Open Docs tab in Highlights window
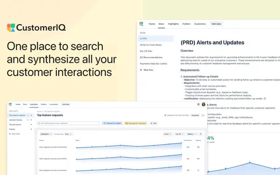Viewport: 280px width, 175px height. (25, 104)
